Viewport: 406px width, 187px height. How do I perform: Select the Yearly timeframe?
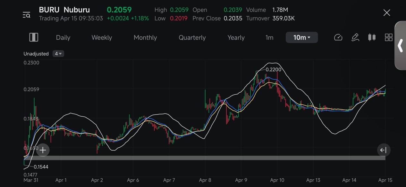click(236, 38)
